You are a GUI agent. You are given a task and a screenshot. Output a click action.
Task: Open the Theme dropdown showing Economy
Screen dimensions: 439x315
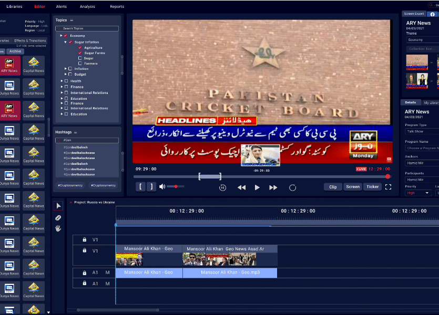click(x=422, y=40)
